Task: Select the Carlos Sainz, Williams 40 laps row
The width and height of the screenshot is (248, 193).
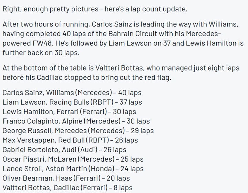Action: (x=72, y=93)
